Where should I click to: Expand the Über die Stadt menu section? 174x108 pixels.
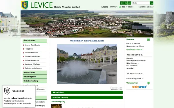point(35,41)
